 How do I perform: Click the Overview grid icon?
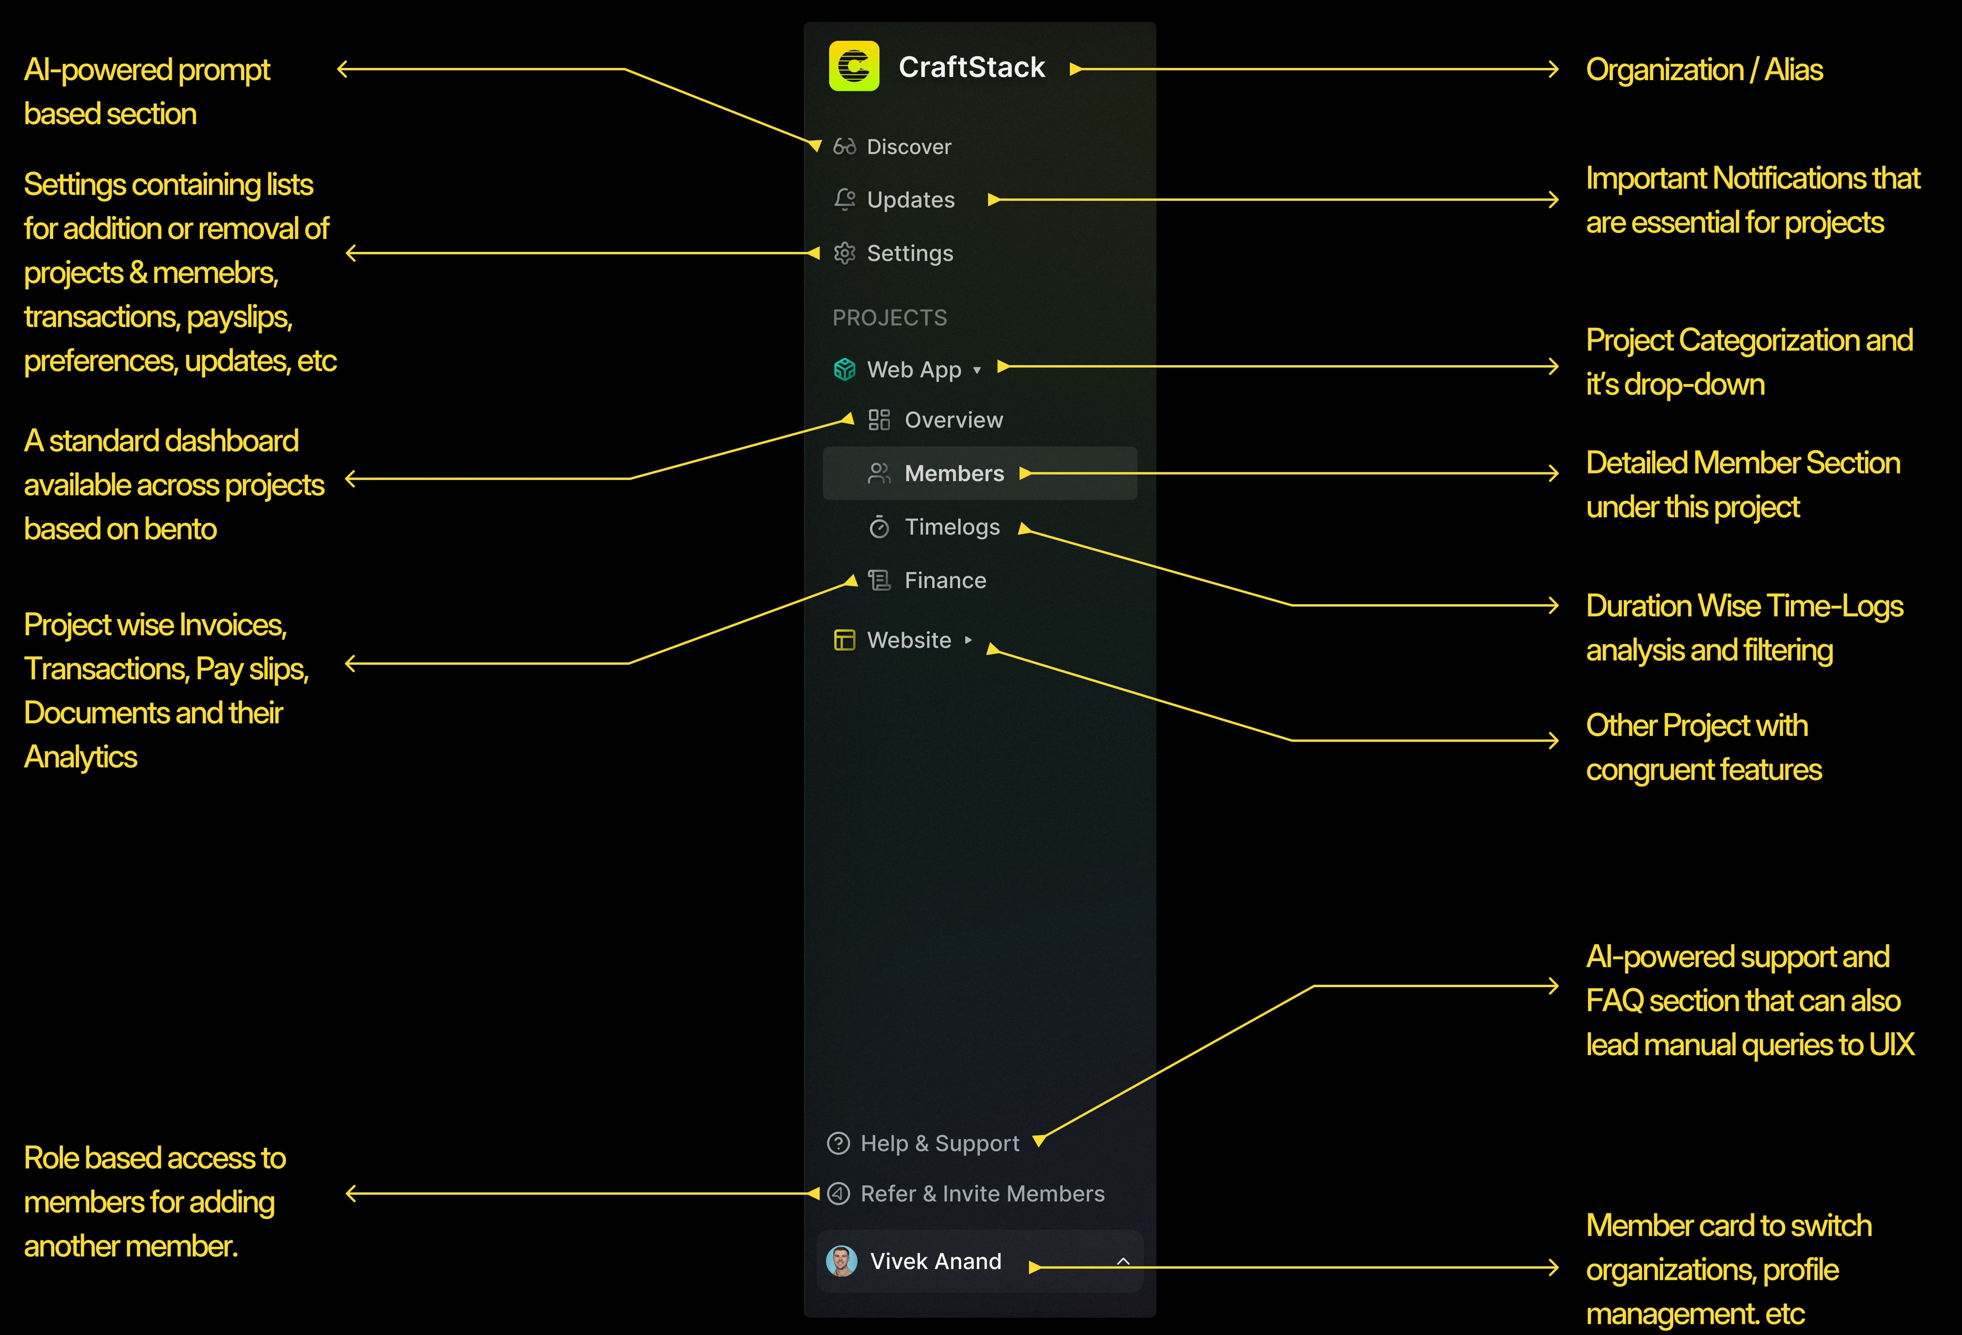[879, 419]
